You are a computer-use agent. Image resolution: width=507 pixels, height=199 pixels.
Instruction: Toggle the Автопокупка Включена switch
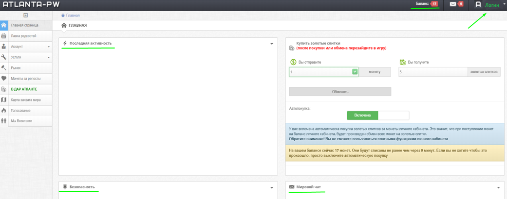pyautogui.click(x=362, y=116)
